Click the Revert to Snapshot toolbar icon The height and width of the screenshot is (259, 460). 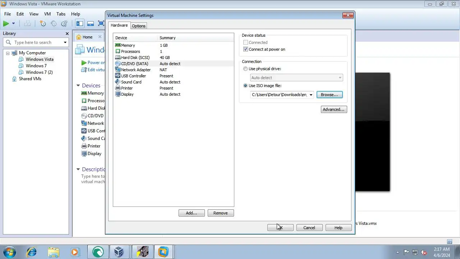(54, 24)
